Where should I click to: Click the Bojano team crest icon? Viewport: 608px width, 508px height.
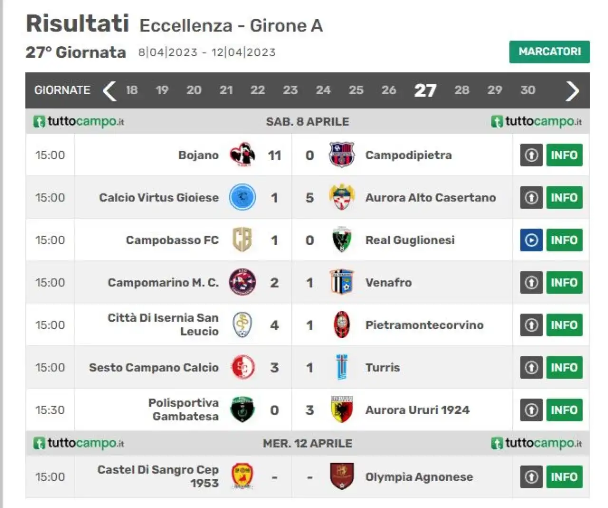coord(242,155)
